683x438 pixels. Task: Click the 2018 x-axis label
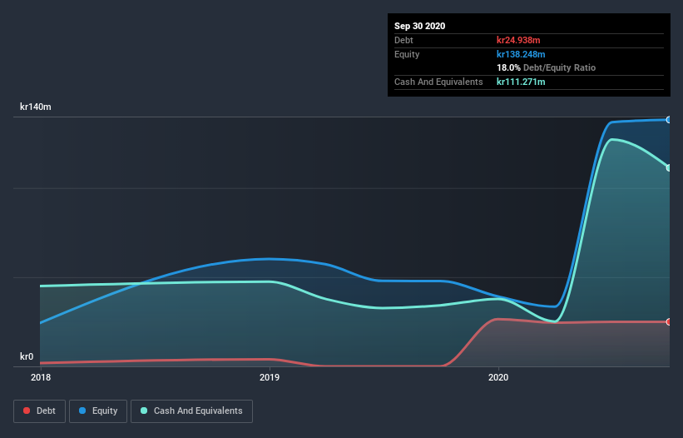(41, 377)
